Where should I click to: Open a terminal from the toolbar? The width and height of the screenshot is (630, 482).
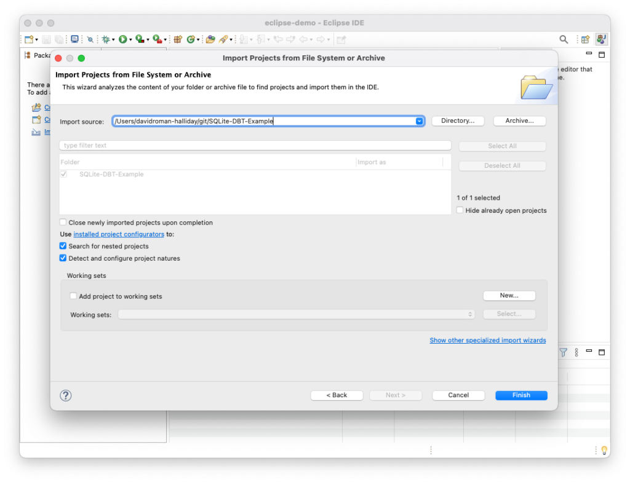pyautogui.click(x=74, y=39)
